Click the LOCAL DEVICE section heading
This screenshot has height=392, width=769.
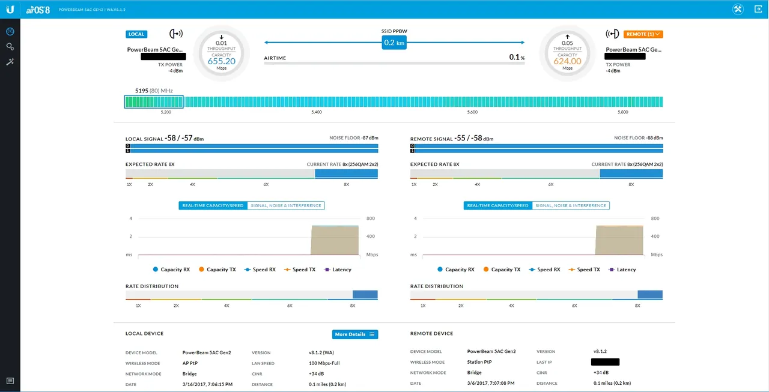click(x=144, y=333)
